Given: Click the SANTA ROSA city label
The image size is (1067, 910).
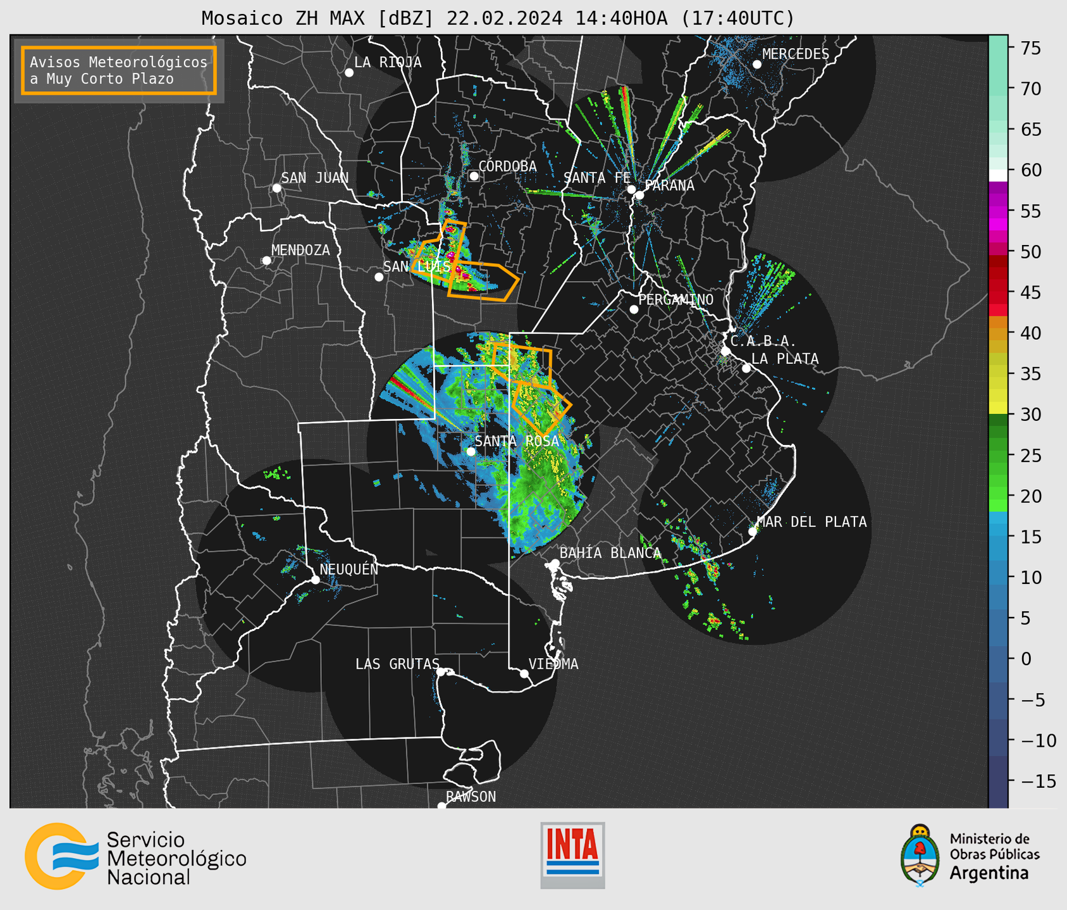Looking at the screenshot, I should (517, 441).
